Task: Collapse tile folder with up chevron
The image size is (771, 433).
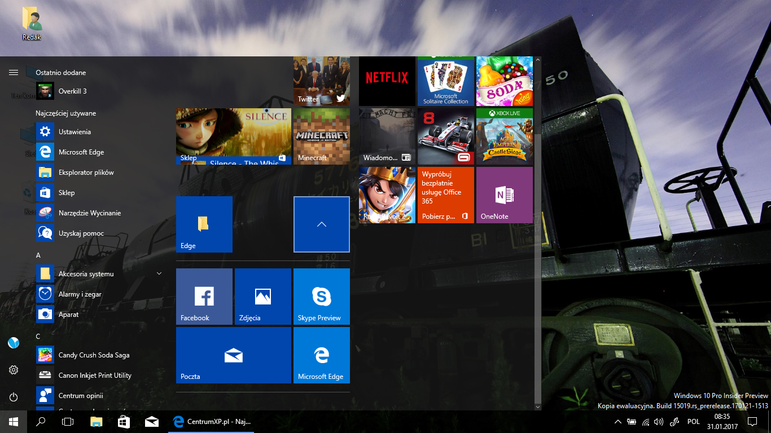Action: pyautogui.click(x=322, y=224)
